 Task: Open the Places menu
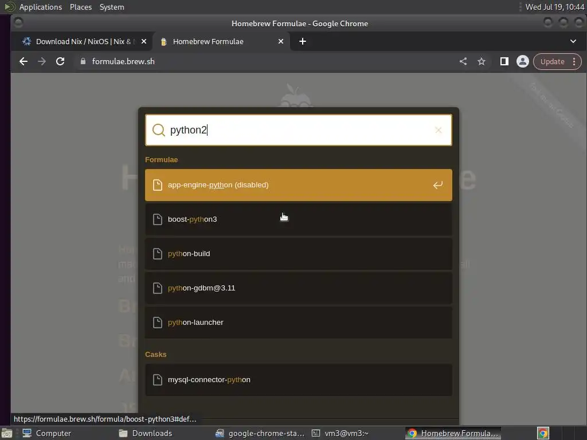point(81,7)
